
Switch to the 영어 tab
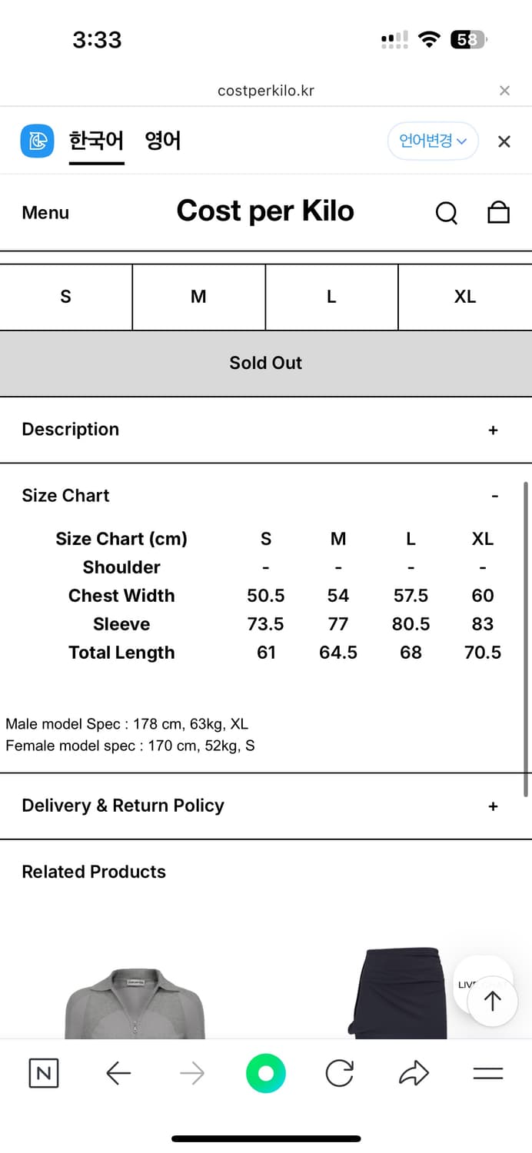pos(162,141)
